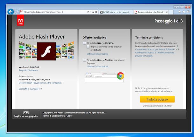The height and width of the screenshot is (137, 194).
Task: Click the Google Chrome logo icon
Action: point(121,76)
